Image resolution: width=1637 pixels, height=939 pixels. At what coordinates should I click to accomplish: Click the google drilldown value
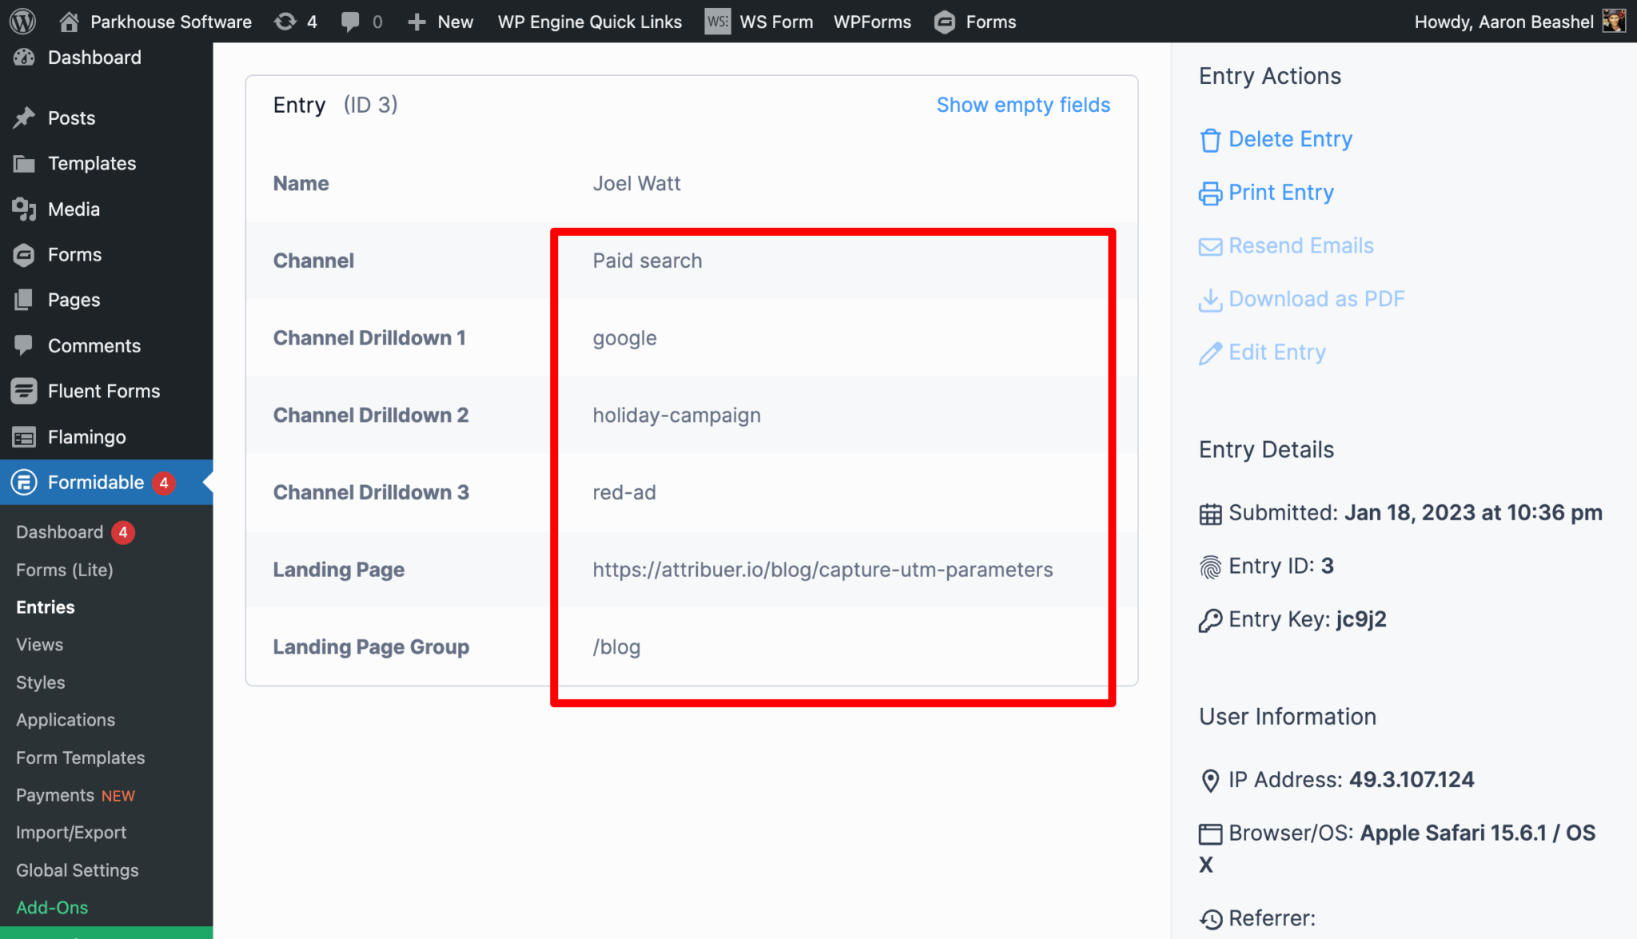click(624, 339)
